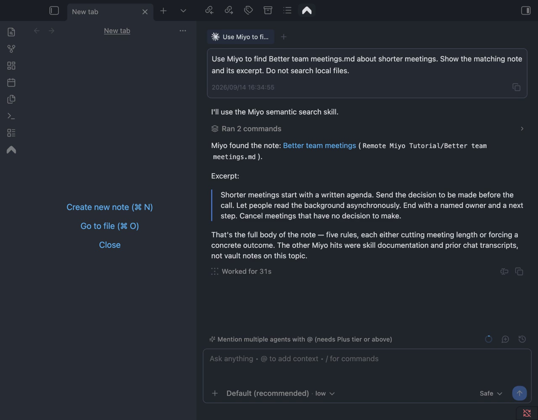Open the list panel icon in left ribbon
Screen dimensions: 538x420
11,133
